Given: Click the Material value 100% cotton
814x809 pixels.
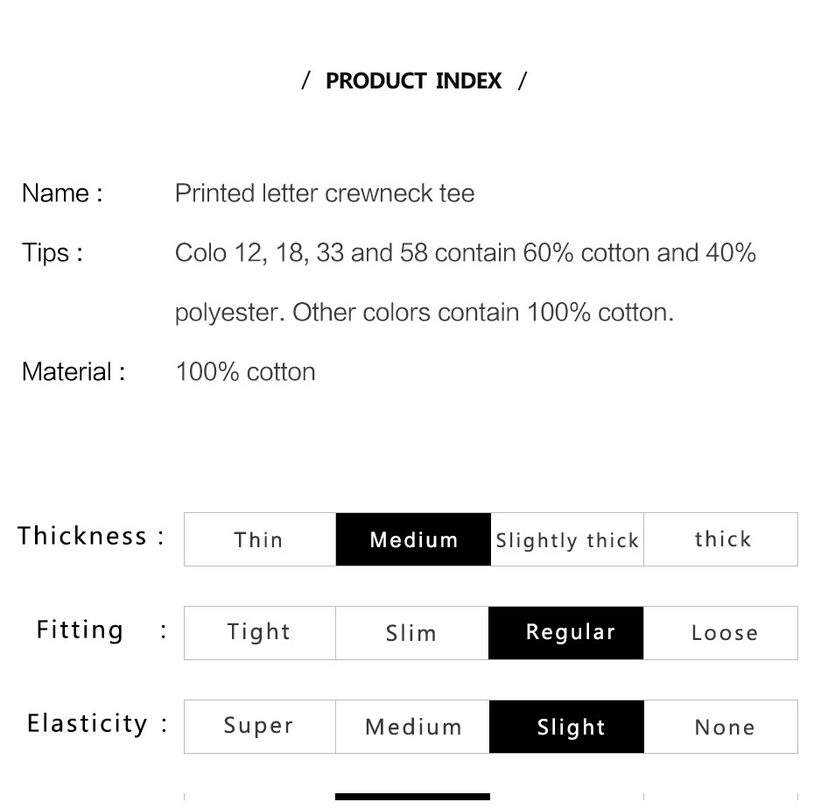Looking at the screenshot, I should (x=245, y=372).
